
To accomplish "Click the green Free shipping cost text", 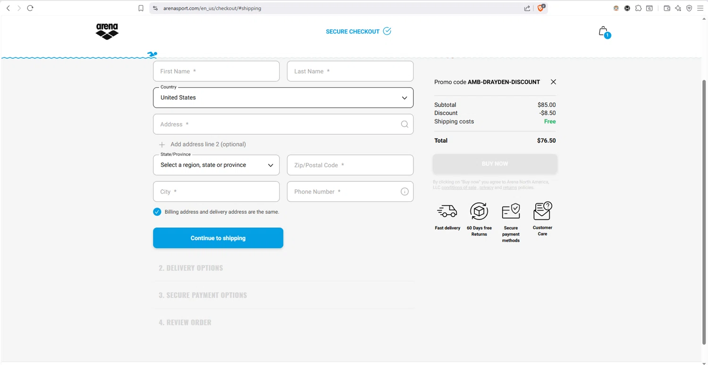I will point(550,122).
